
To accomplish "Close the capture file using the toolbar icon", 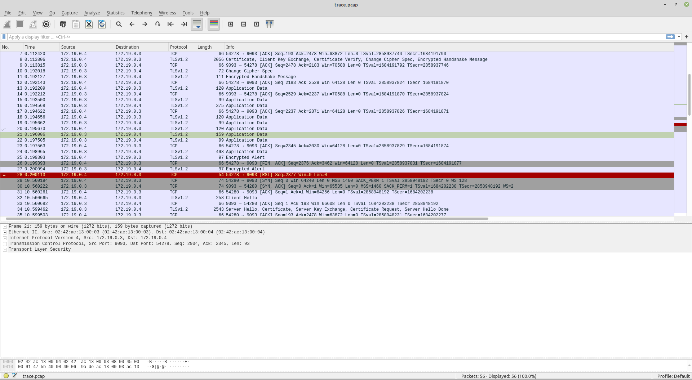I will [x=89, y=24].
